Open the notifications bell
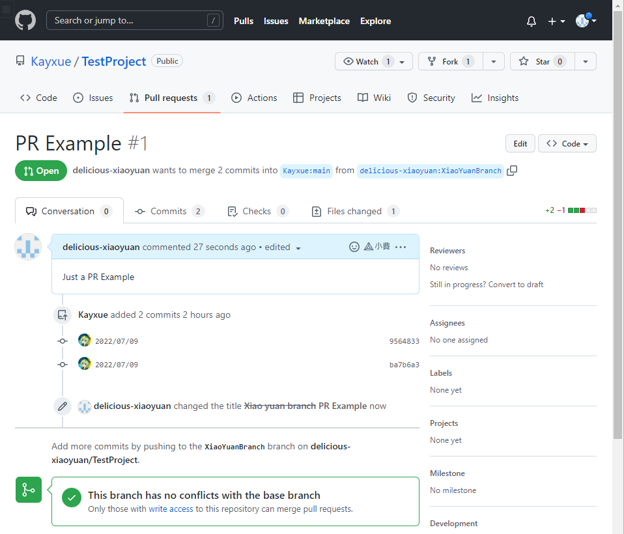This screenshot has width=624, height=534. click(532, 21)
